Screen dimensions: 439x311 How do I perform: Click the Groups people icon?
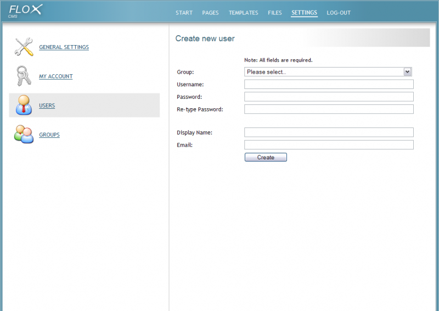tap(24, 134)
